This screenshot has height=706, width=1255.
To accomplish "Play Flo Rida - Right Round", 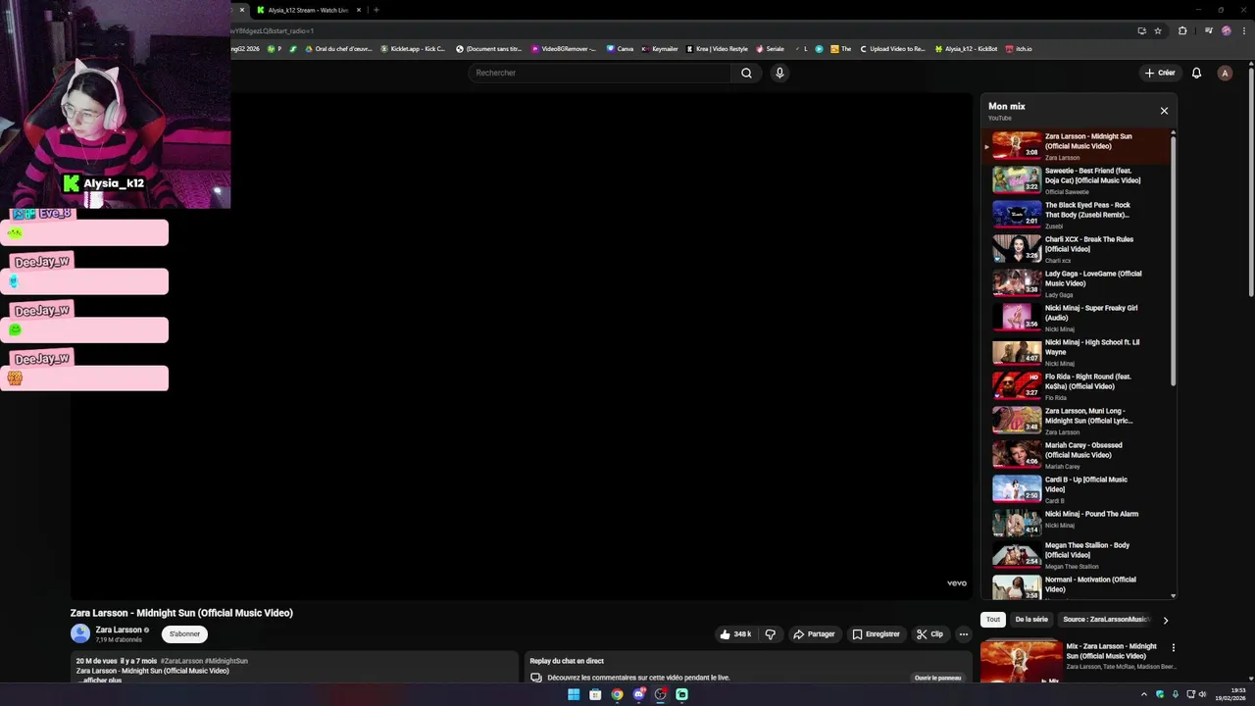I will (x=1079, y=386).
